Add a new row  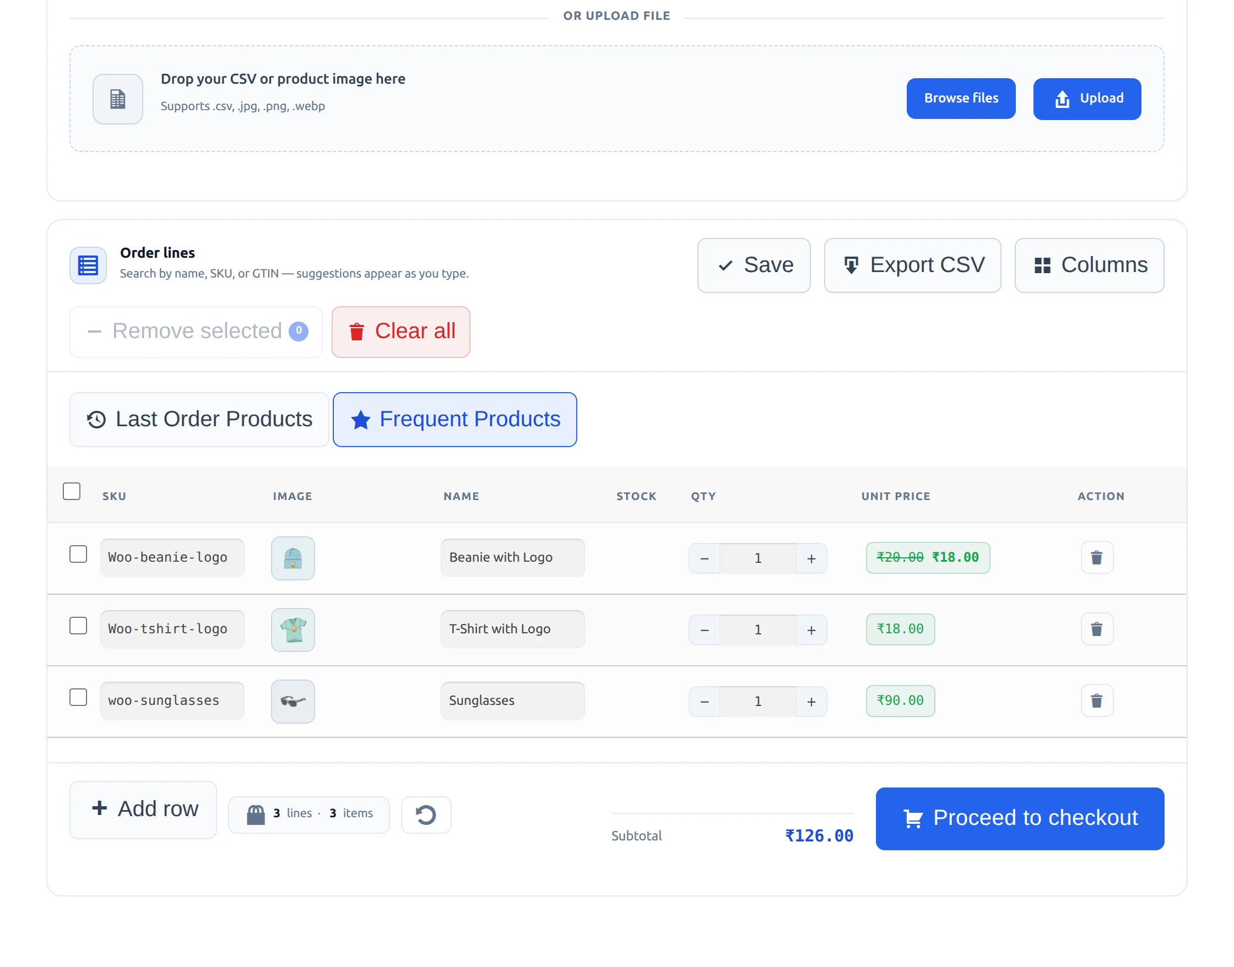(143, 810)
